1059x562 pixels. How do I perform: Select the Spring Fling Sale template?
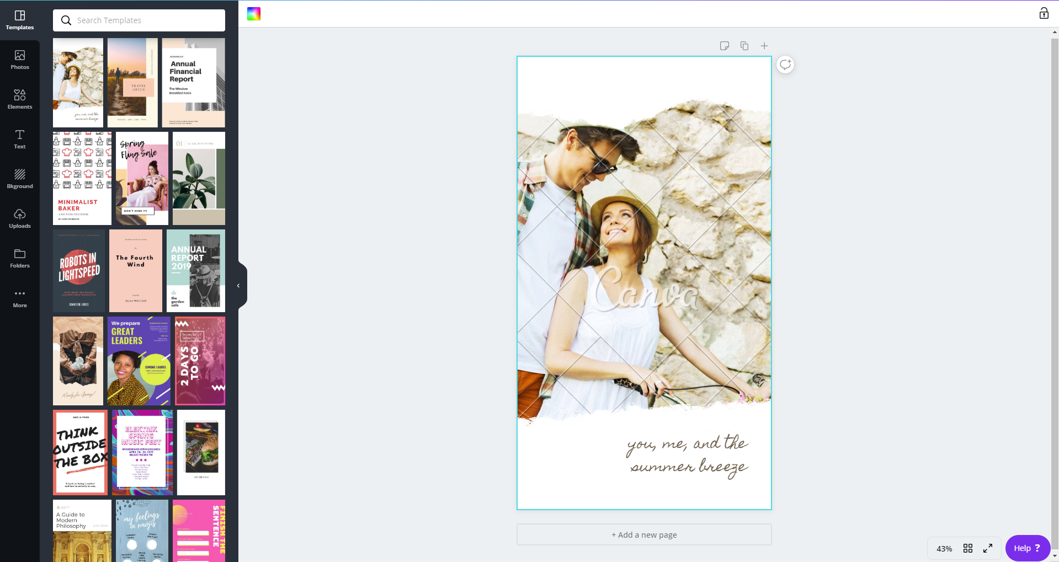click(x=142, y=178)
